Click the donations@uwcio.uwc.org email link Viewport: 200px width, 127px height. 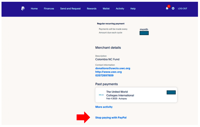[113, 68]
